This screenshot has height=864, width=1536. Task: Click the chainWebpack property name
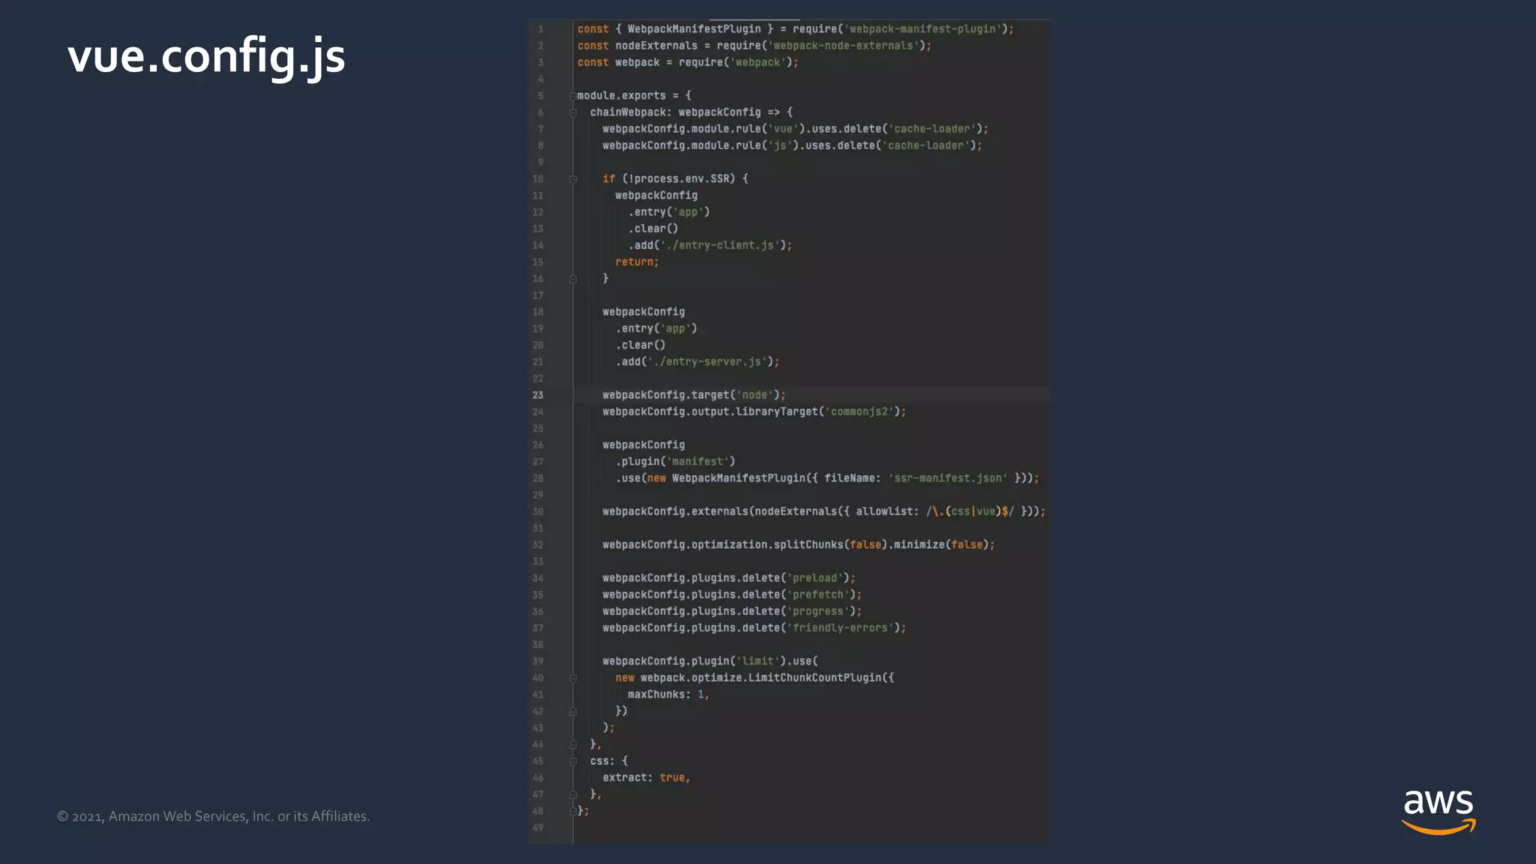tap(627, 112)
